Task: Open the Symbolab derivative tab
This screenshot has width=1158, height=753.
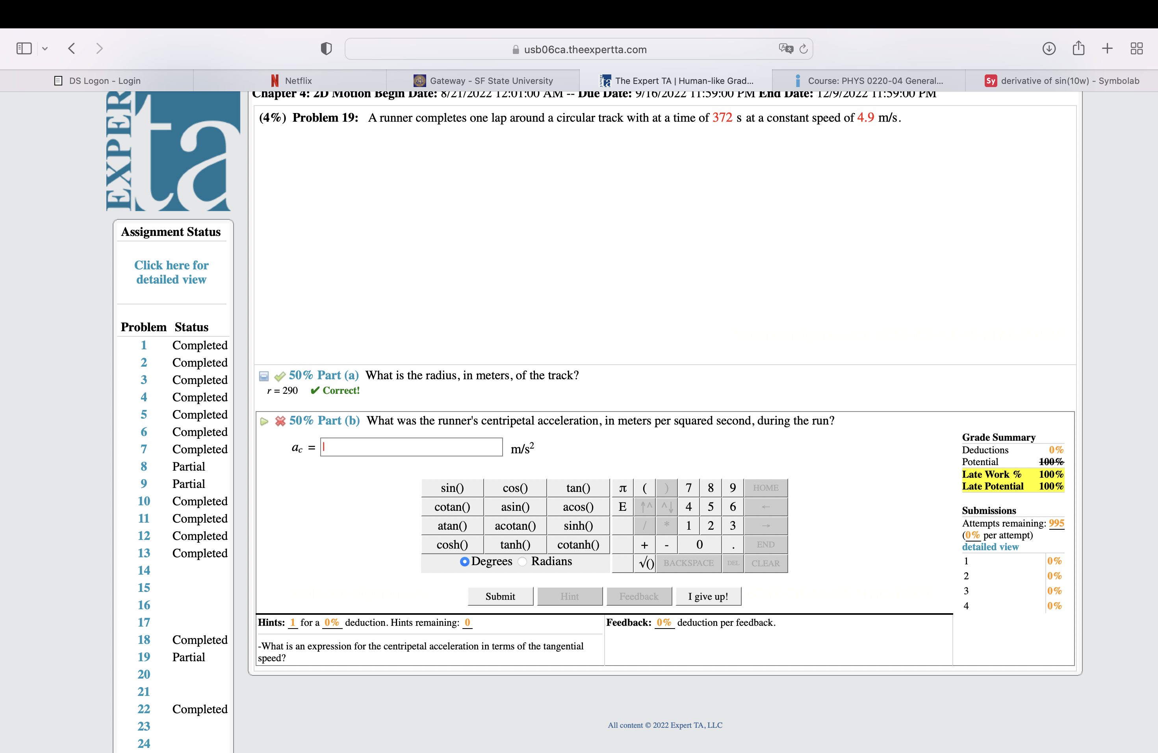Action: 1061,80
